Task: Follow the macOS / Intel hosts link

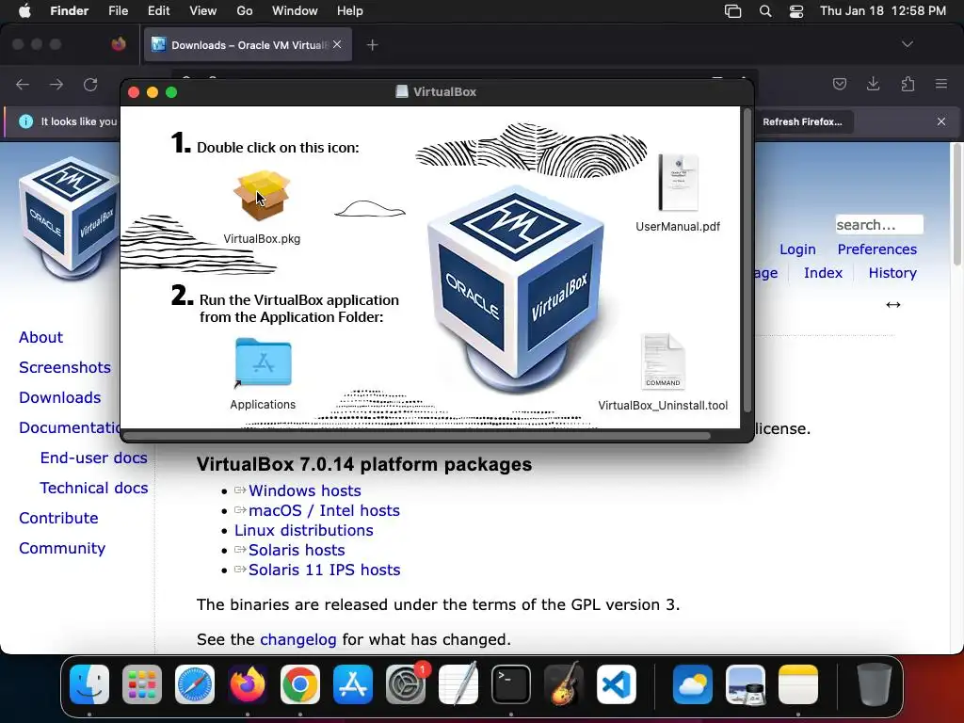Action: point(324,510)
